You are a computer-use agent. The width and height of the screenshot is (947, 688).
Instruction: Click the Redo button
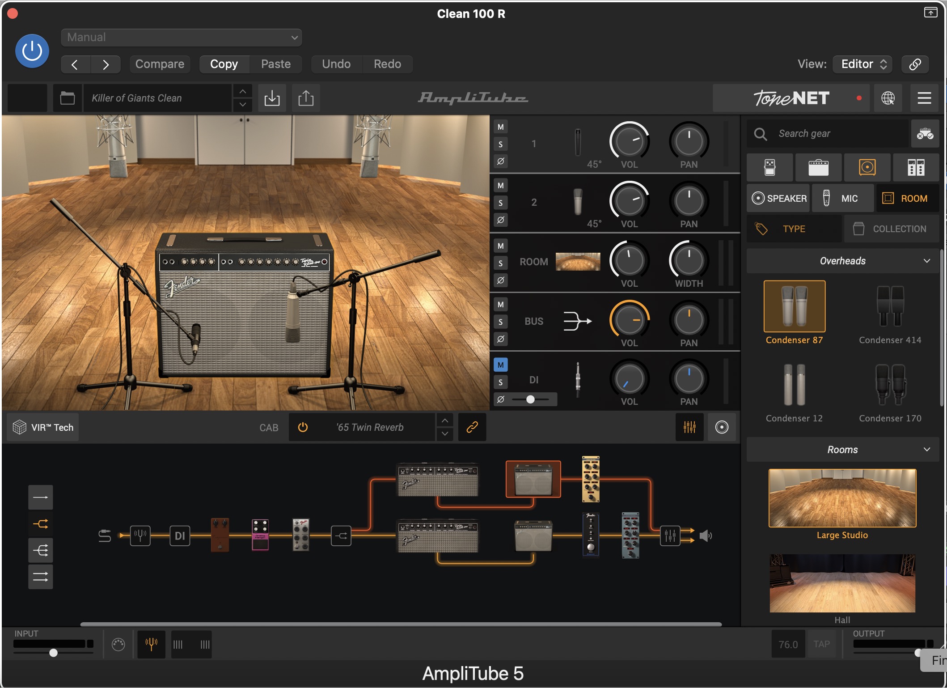point(387,64)
